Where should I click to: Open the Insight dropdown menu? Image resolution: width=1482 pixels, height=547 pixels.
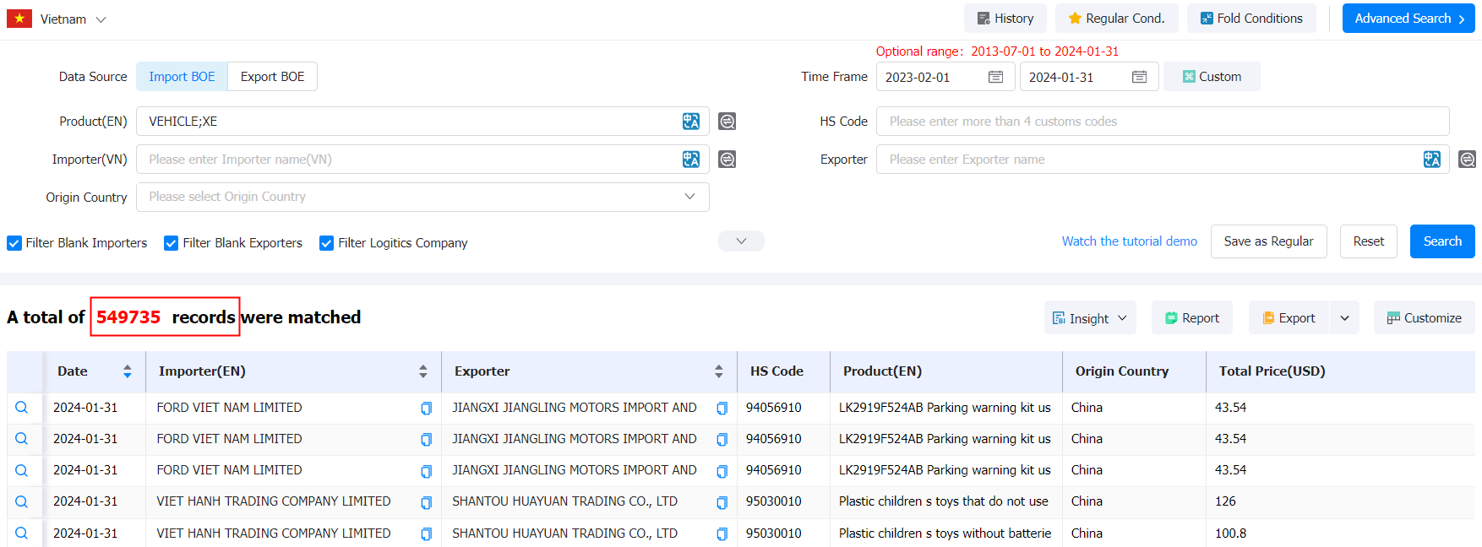coord(1089,318)
